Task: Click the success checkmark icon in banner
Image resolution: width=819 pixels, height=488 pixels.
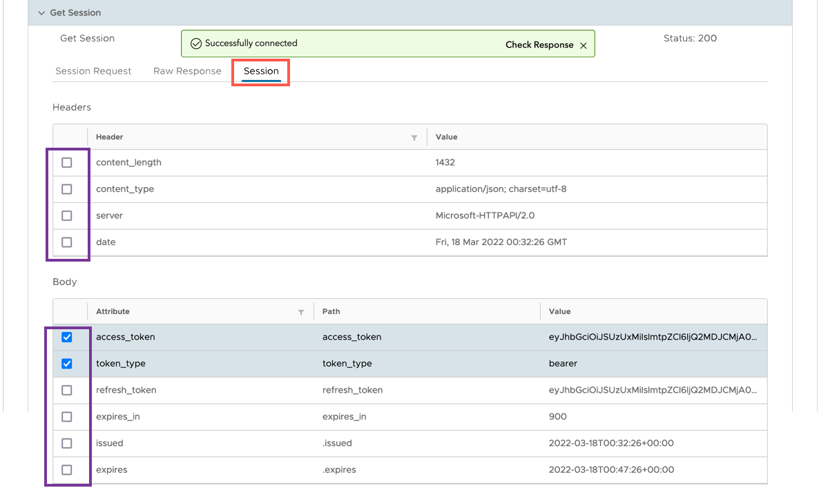Action: [196, 44]
